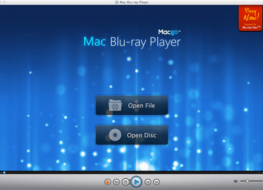The width and height of the screenshot is (263, 190).
Task: Click the red Buy Now banner
Action: pyautogui.click(x=250, y=18)
